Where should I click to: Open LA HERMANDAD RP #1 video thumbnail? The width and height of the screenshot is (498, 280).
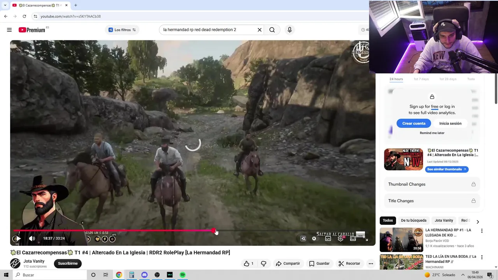pos(401,240)
